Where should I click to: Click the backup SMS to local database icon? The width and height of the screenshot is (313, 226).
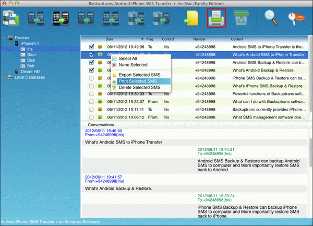click(11, 18)
